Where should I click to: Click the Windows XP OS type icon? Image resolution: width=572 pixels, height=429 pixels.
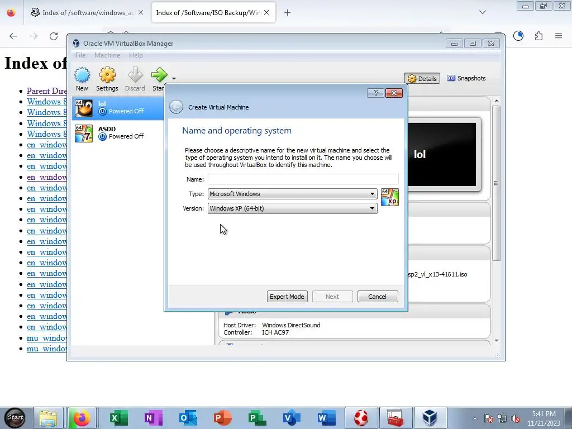(x=389, y=197)
